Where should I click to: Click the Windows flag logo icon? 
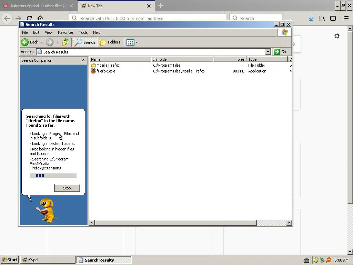click(284, 32)
